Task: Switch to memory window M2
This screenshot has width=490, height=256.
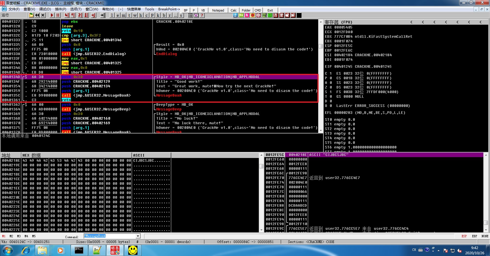Action: coord(11,236)
